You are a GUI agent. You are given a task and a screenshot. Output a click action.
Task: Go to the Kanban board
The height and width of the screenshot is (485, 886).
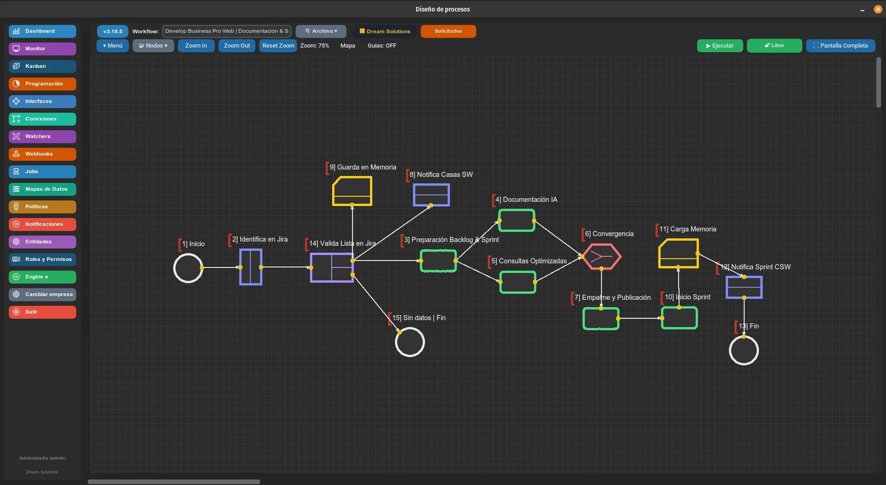click(42, 66)
